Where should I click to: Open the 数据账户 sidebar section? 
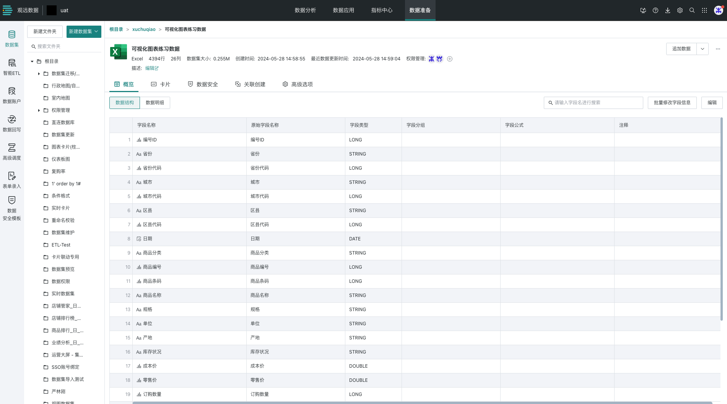pyautogui.click(x=12, y=95)
